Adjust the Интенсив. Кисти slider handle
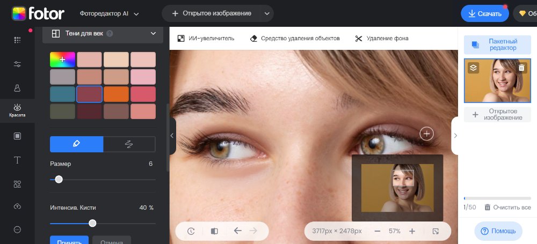This screenshot has width=537, height=244. click(92, 224)
